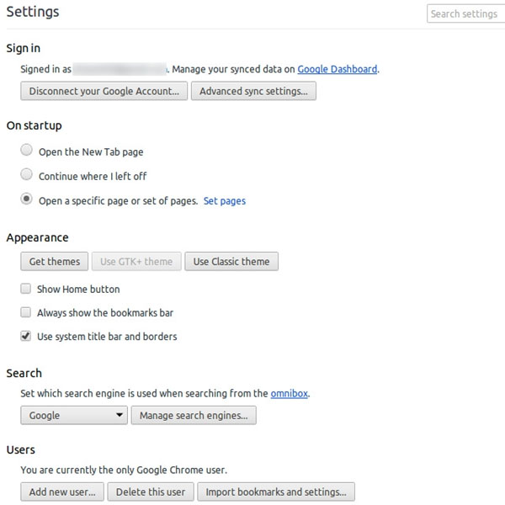Open Advanced sync settings
Viewport: 505px width, 505px height.
[253, 91]
